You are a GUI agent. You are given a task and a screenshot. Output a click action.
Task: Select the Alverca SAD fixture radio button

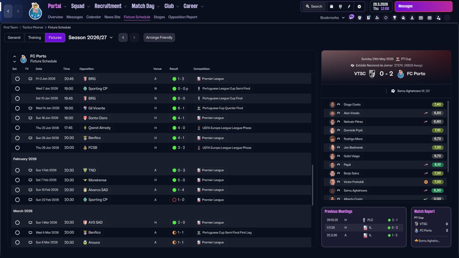pos(17,190)
